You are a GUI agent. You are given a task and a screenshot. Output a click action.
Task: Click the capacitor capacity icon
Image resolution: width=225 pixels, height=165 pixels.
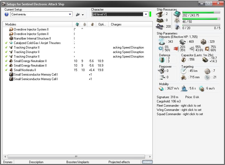[183, 59]
